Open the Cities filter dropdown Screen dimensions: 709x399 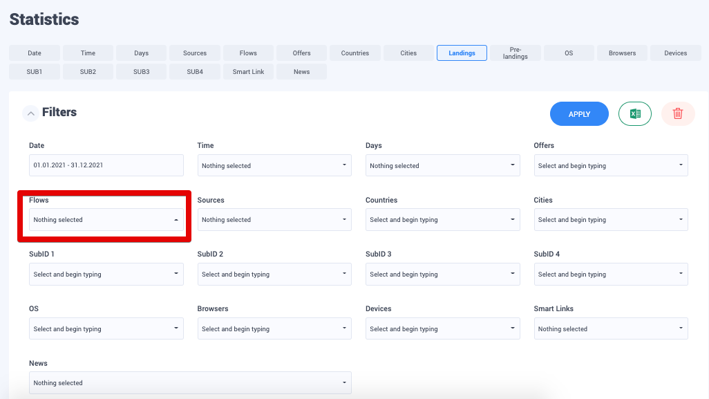point(610,220)
